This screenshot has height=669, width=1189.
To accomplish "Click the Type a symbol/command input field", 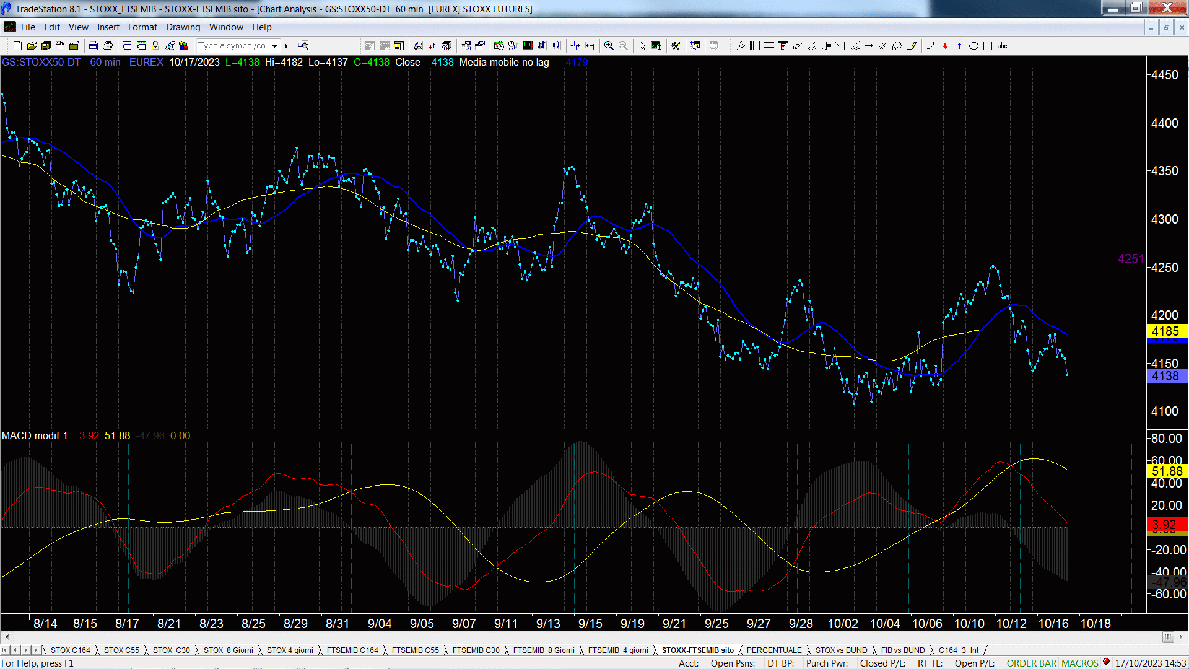I will pyautogui.click(x=233, y=45).
